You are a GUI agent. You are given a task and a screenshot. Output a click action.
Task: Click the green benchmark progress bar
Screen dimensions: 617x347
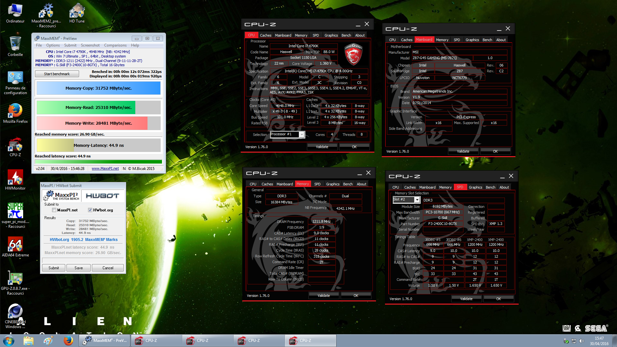(x=98, y=162)
